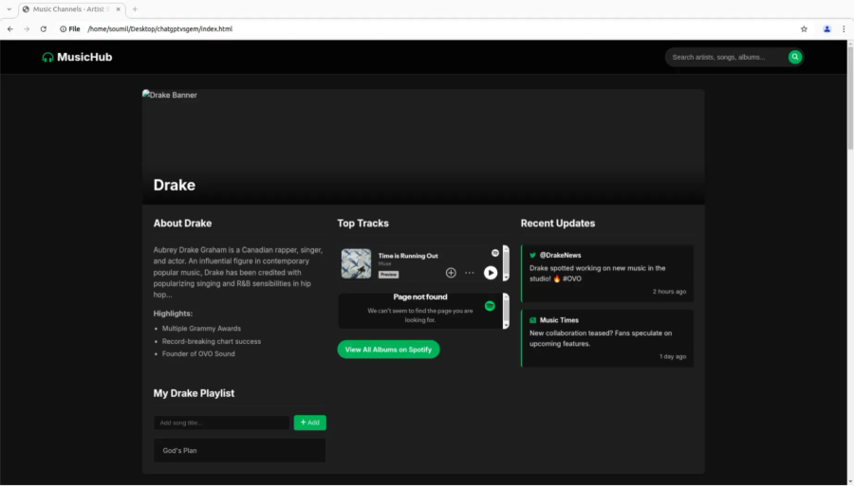Click Spotify logo on Page not found embed

point(490,306)
